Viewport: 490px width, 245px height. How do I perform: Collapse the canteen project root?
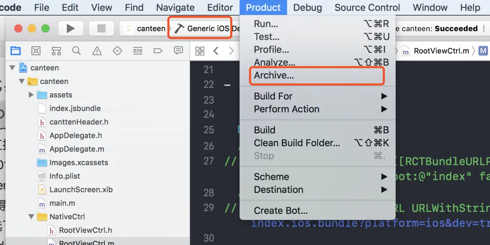(12, 68)
